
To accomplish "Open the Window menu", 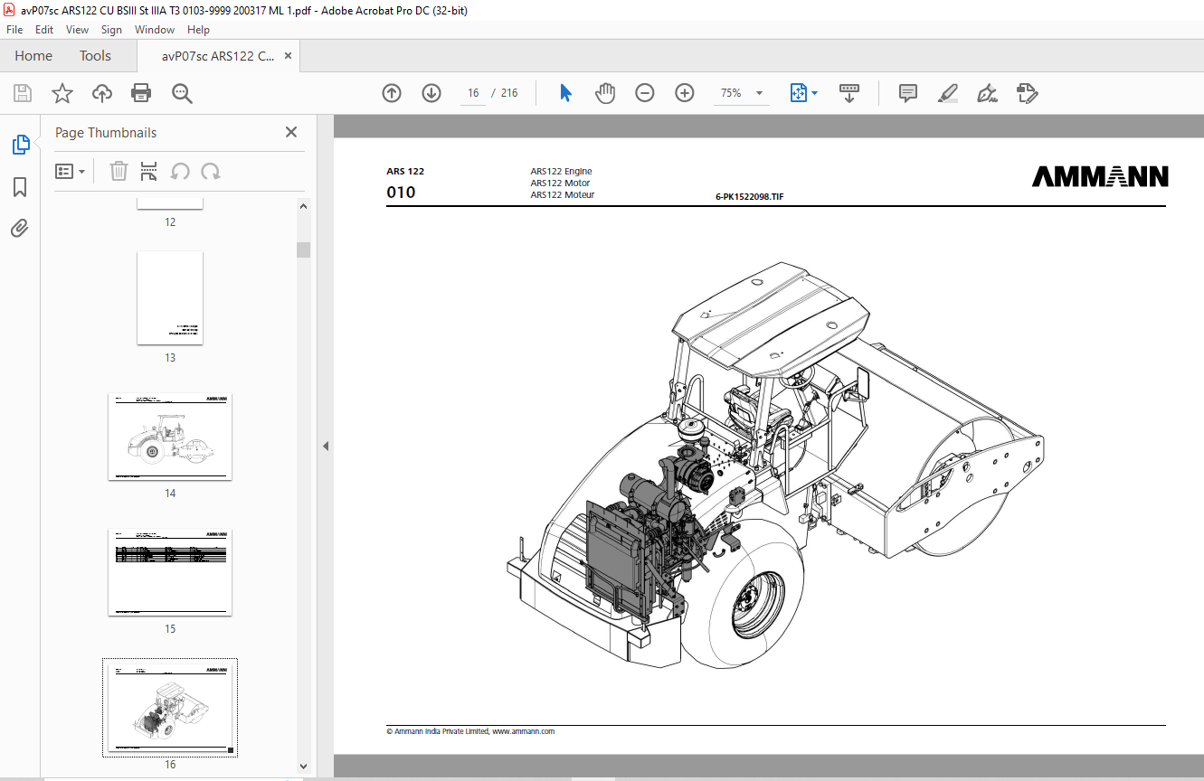I will (x=155, y=30).
